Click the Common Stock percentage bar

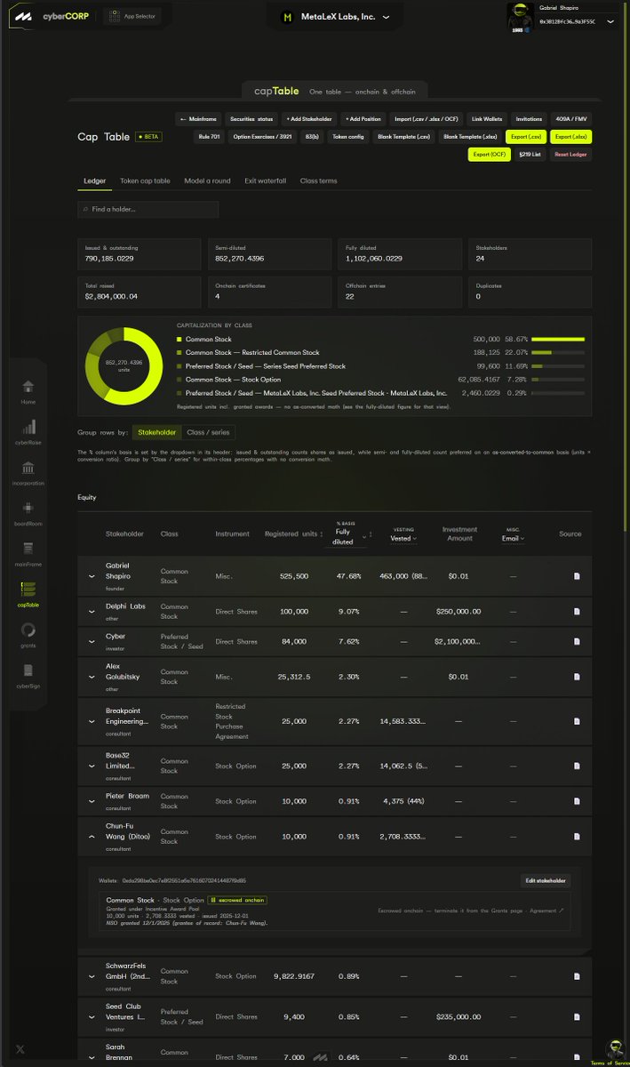tap(558, 339)
